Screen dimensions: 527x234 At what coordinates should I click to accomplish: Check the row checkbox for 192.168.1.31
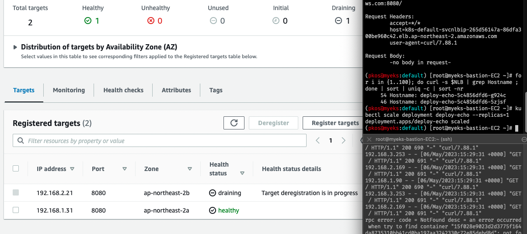(x=16, y=210)
